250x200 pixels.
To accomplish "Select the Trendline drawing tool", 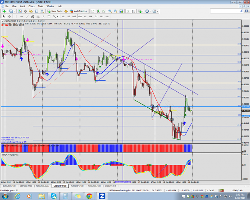I will pyautogui.click(x=27, y=16).
